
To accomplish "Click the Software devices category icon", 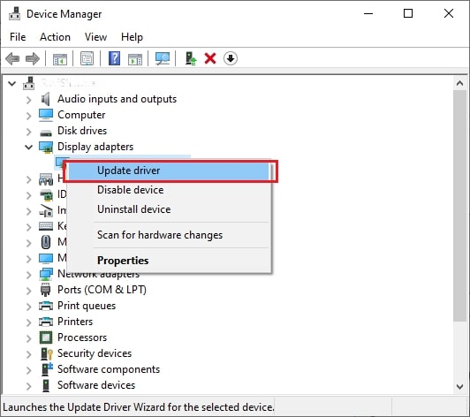I will 46,385.
